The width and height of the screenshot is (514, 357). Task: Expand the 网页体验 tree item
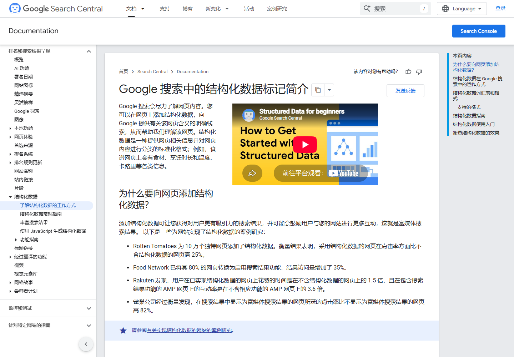[10, 137]
